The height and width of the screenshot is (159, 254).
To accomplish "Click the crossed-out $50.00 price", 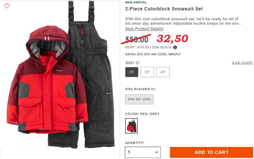I will coord(137,40).
